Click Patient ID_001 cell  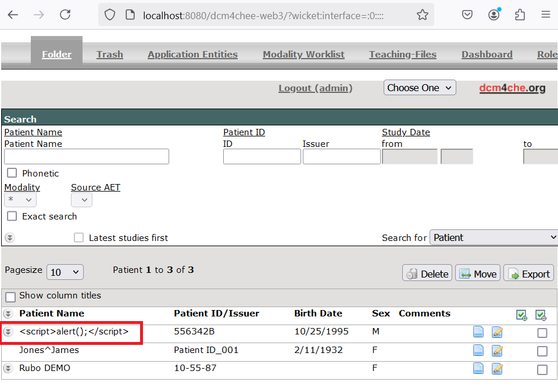pos(206,350)
